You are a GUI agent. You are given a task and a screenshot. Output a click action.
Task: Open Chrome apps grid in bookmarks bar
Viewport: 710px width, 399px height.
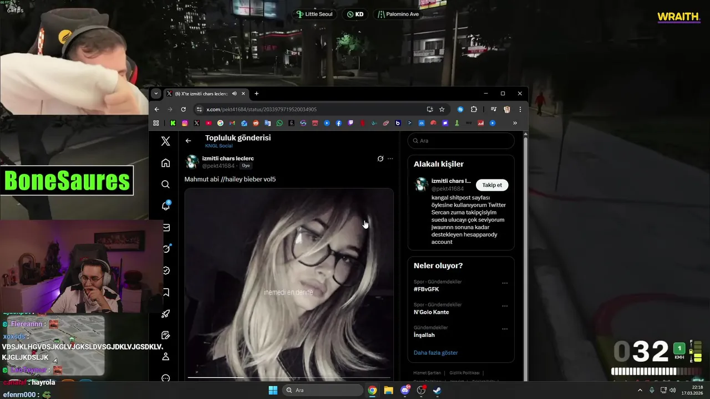(x=156, y=123)
